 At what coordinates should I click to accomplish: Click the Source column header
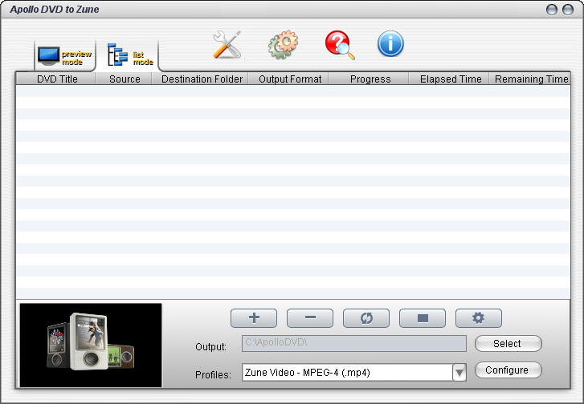coord(124,79)
